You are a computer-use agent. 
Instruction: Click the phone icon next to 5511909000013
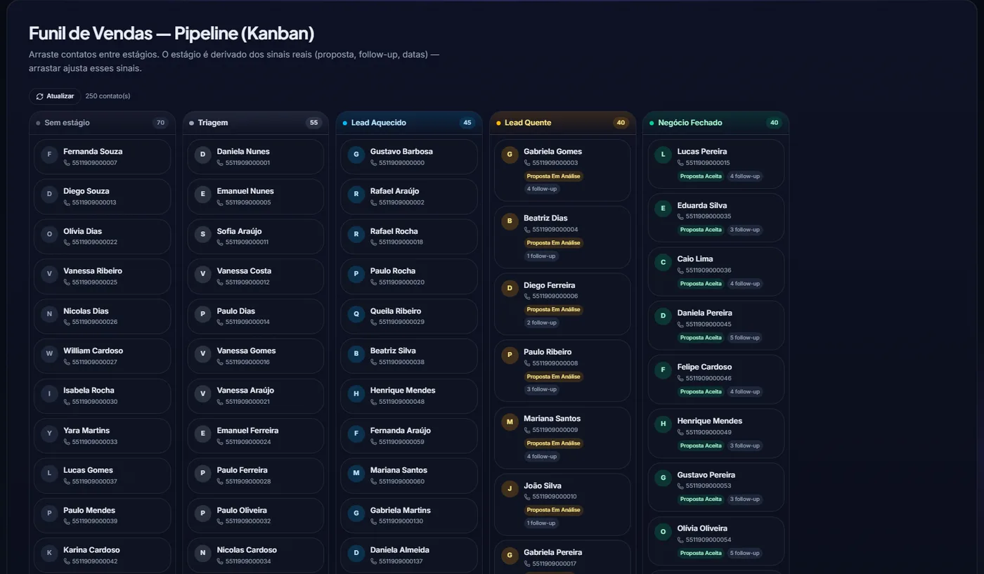[x=67, y=202]
